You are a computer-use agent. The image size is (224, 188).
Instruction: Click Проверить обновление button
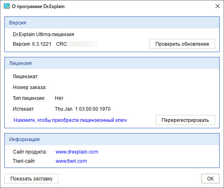[x=182, y=44]
